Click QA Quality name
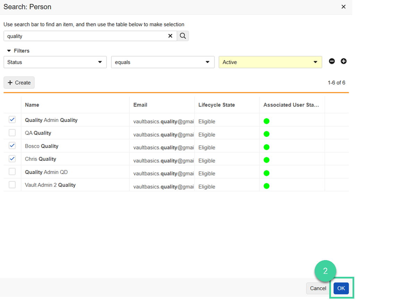Screen dimensions: 399x300 (x=38, y=133)
